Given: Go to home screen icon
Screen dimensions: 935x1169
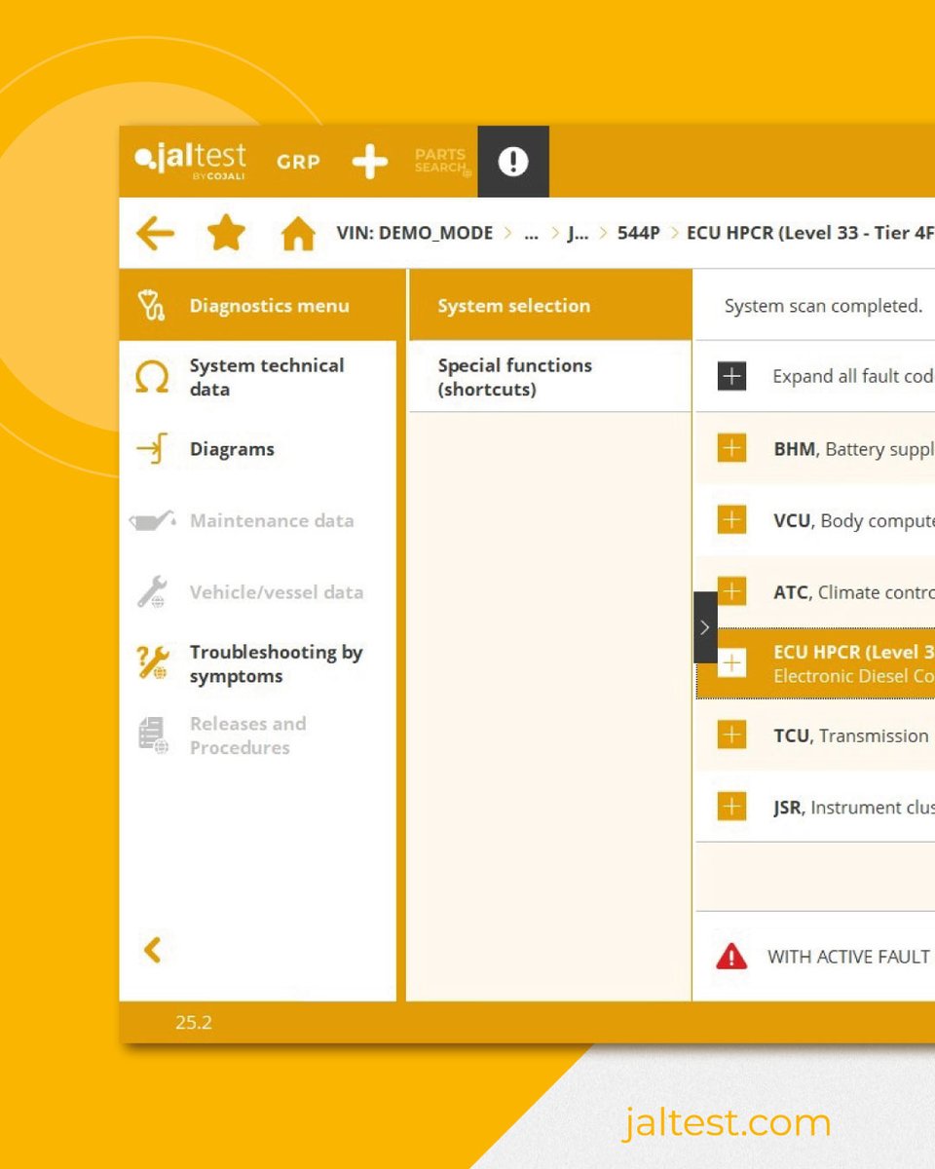Looking at the screenshot, I should [298, 234].
